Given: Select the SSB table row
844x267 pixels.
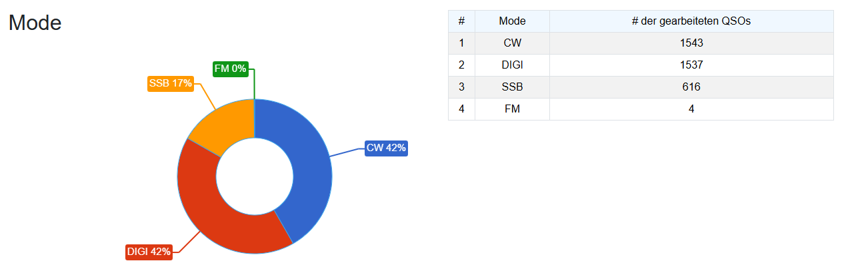Looking at the screenshot, I should click(641, 87).
